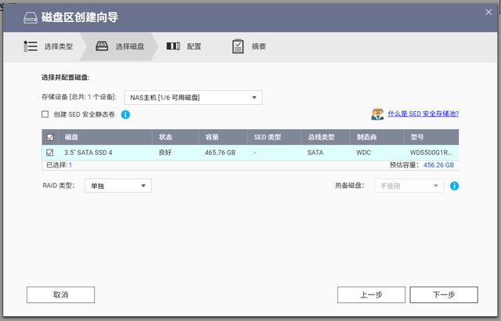Click the list icon for 选择类型 step
This screenshot has height=321, width=501.
31,46
